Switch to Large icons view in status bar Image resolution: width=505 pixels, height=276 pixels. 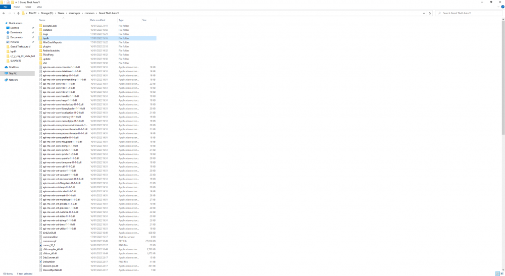pyautogui.click(x=502, y=274)
